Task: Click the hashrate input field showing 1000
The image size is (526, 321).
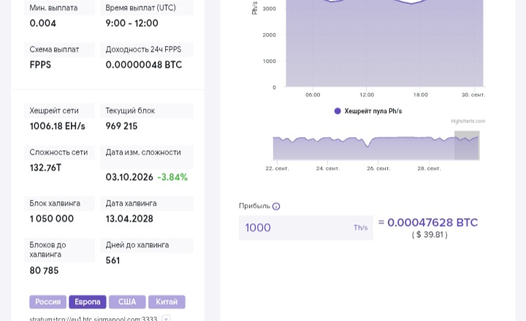Action: pos(306,228)
